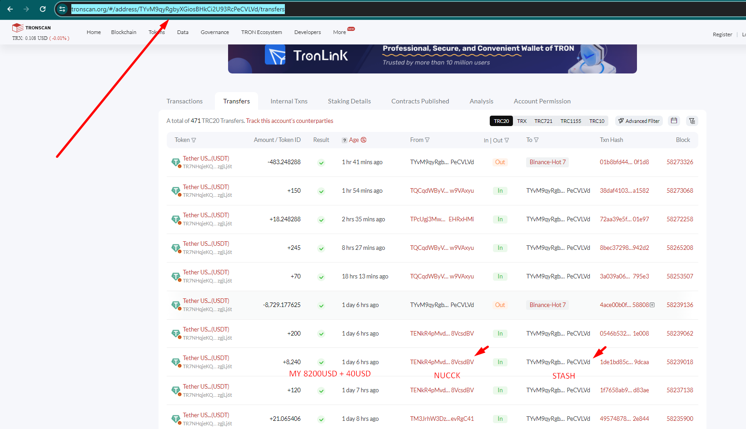Open transaction hash 38daf4103...a1582

pos(624,191)
